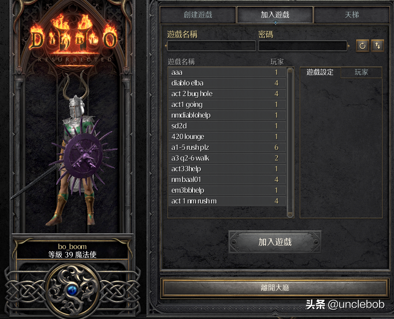Click the 加入遊戲 join button

tap(275, 242)
